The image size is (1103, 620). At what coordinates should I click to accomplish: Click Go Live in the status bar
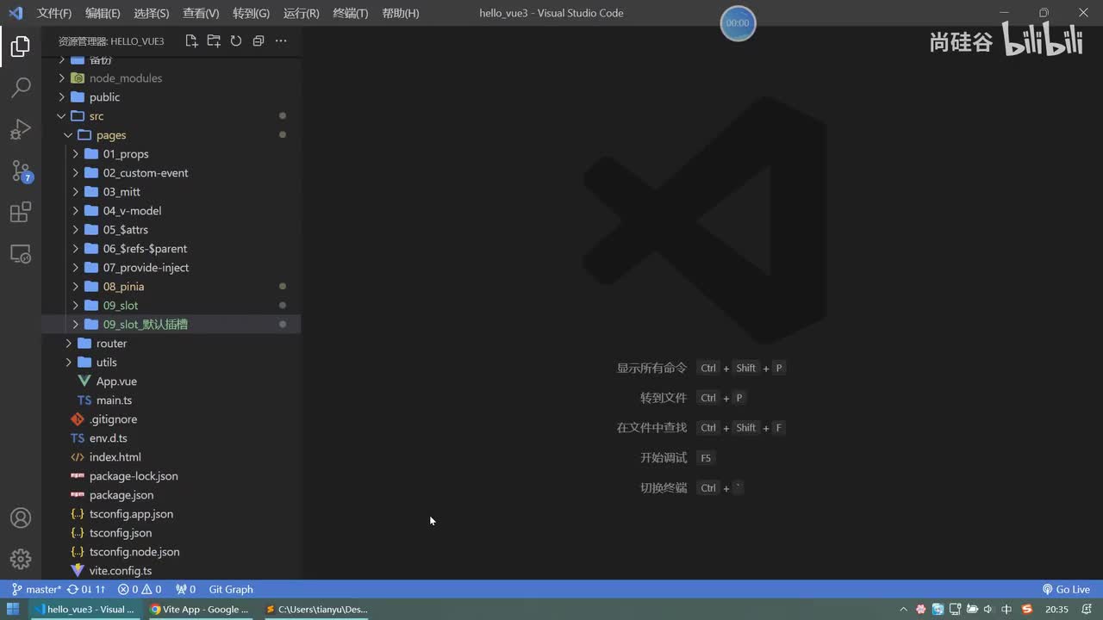1066,590
